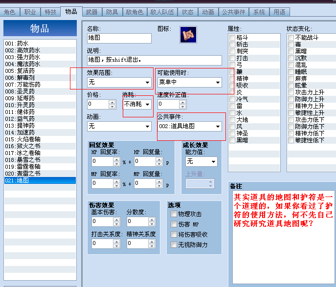The height and width of the screenshot is (287, 336).
Task: Check the 攻击力上升 state checkbox
Action: pyautogui.click(x=291, y=92)
